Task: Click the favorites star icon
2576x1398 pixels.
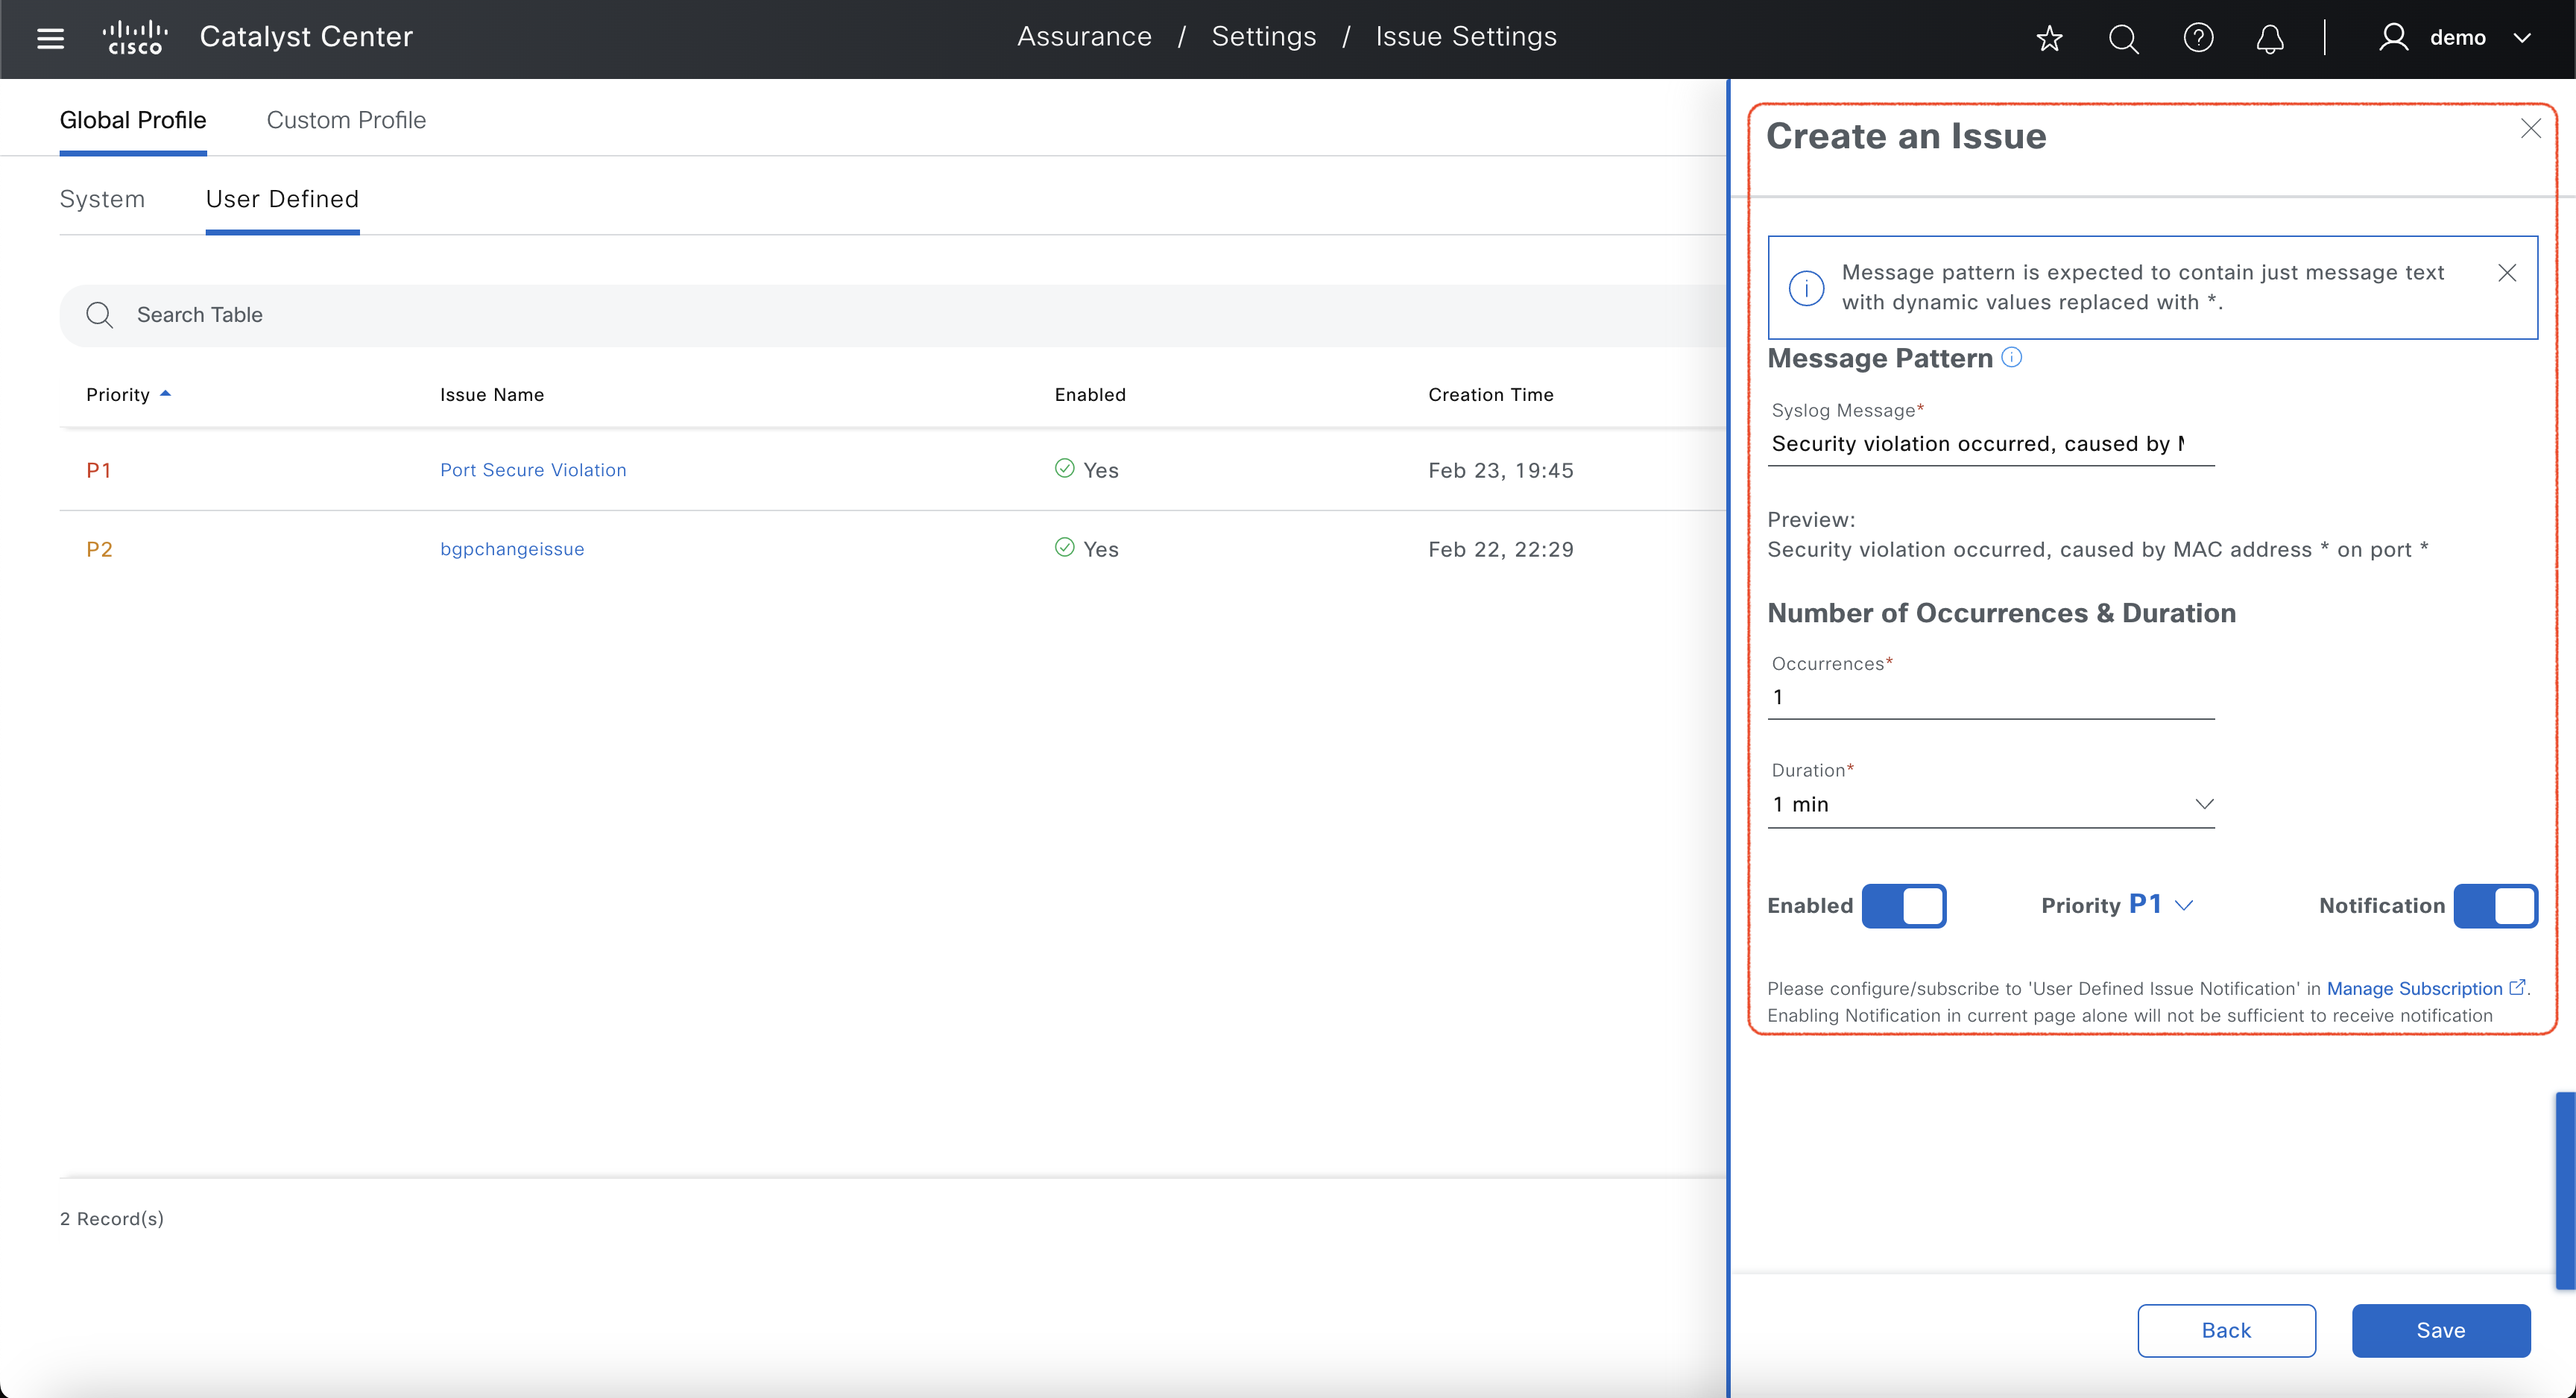Action: 2049,38
